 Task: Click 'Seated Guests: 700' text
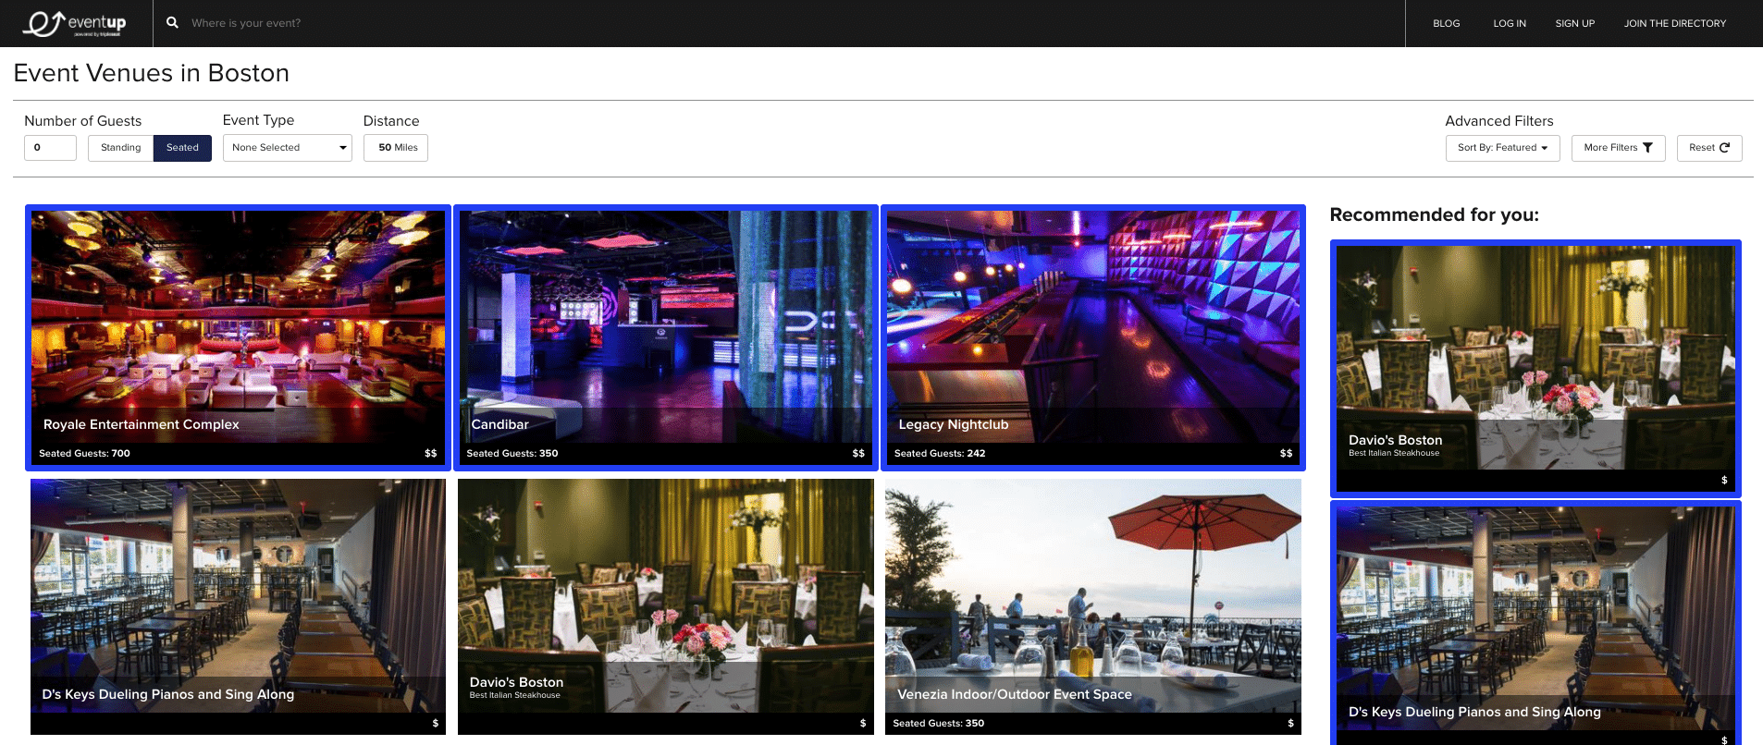pos(84,454)
